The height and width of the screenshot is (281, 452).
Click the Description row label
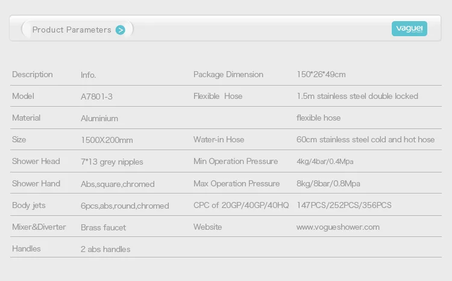33,75
